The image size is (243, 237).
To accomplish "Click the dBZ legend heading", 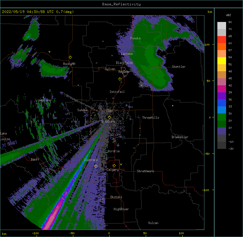I will click(x=228, y=15).
